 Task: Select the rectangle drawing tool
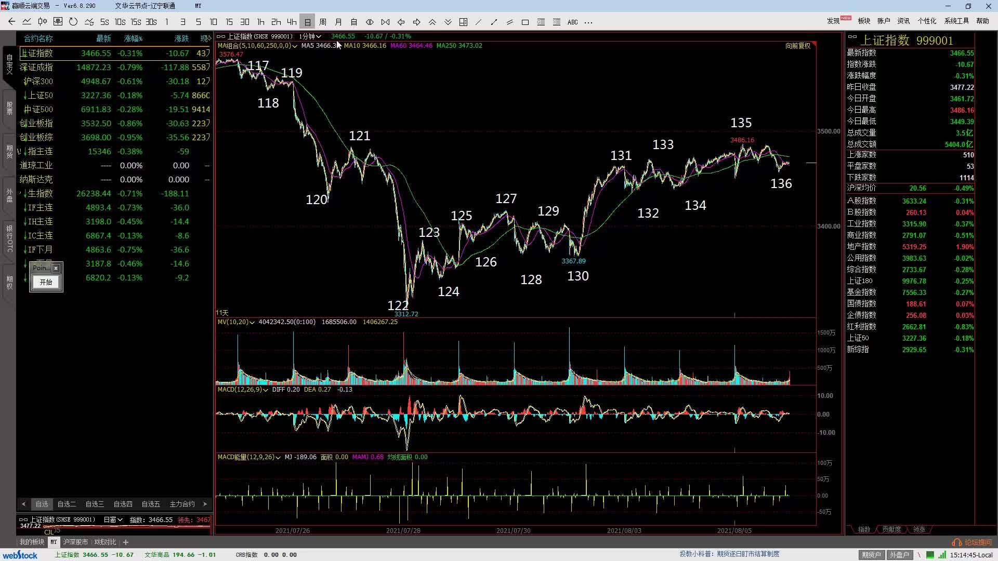(525, 22)
